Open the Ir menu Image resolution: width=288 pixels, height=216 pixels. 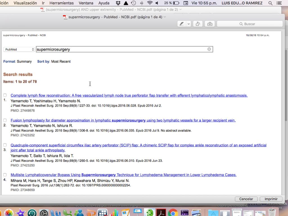coord(43,3)
